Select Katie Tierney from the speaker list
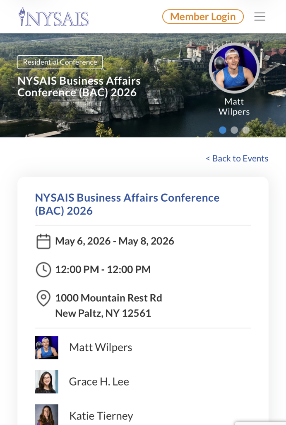This screenshot has width=286, height=425. 101,415
